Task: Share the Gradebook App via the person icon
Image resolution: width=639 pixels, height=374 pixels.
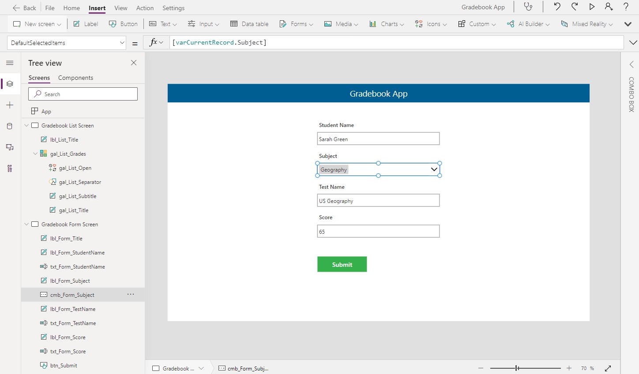Action: (x=609, y=7)
